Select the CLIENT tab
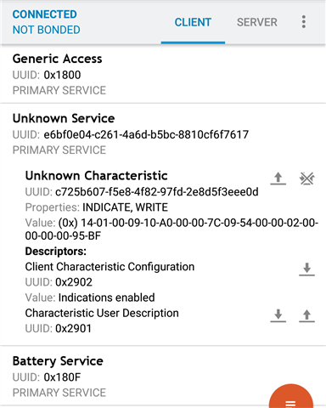 pyautogui.click(x=193, y=22)
